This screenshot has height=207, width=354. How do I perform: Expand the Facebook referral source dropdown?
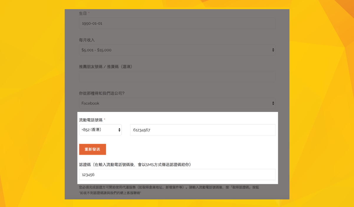pyautogui.click(x=177, y=103)
